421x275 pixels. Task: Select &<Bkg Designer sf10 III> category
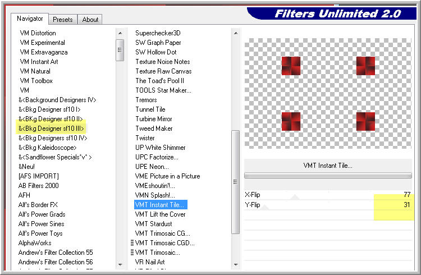51,129
